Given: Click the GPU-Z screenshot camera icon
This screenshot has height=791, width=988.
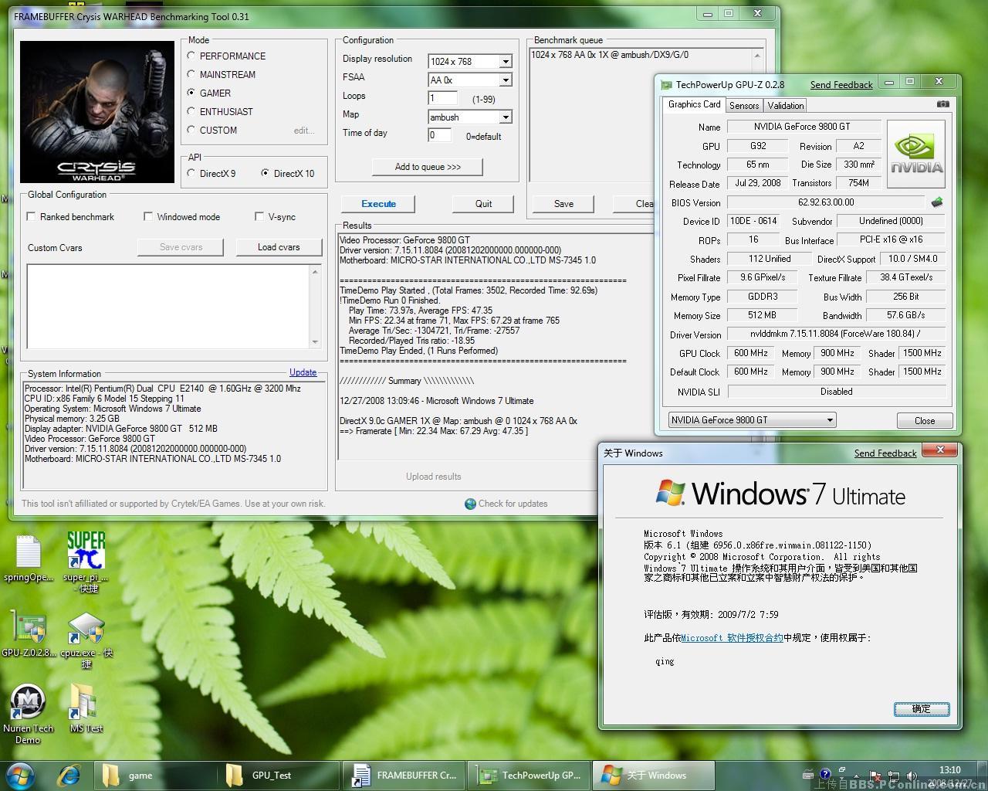Looking at the screenshot, I should 942,104.
